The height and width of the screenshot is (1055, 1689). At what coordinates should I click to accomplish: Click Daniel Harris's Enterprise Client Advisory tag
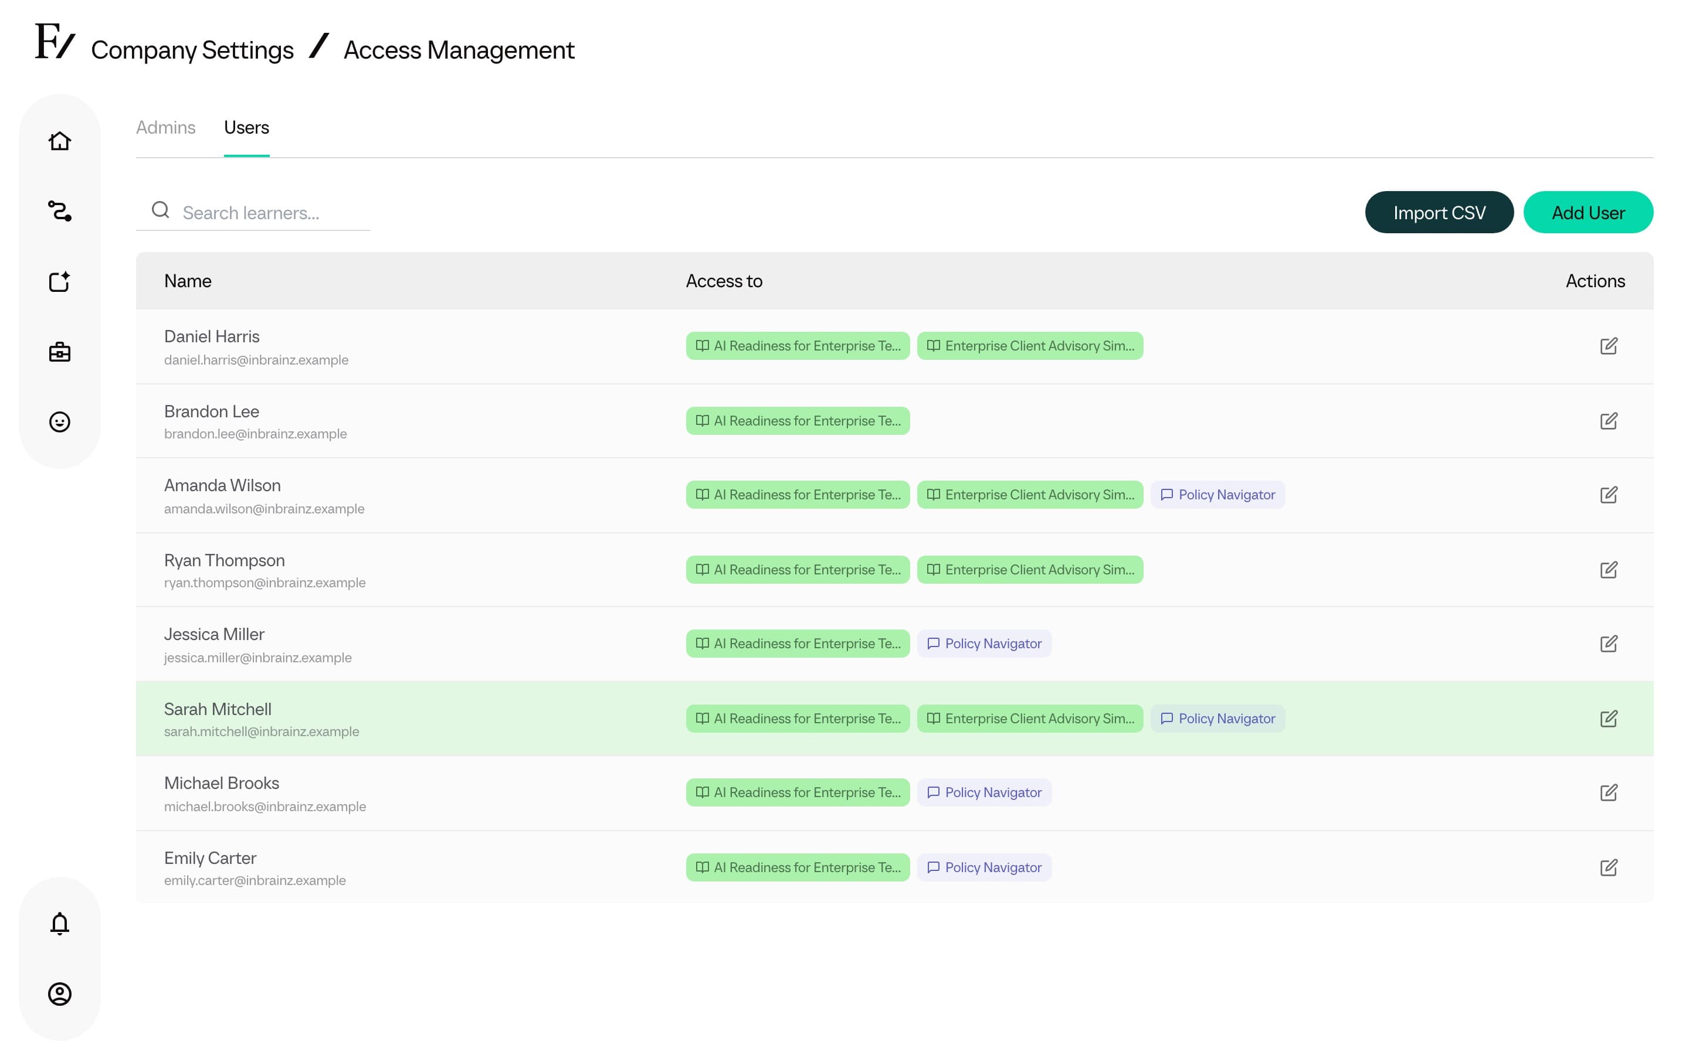click(1029, 346)
